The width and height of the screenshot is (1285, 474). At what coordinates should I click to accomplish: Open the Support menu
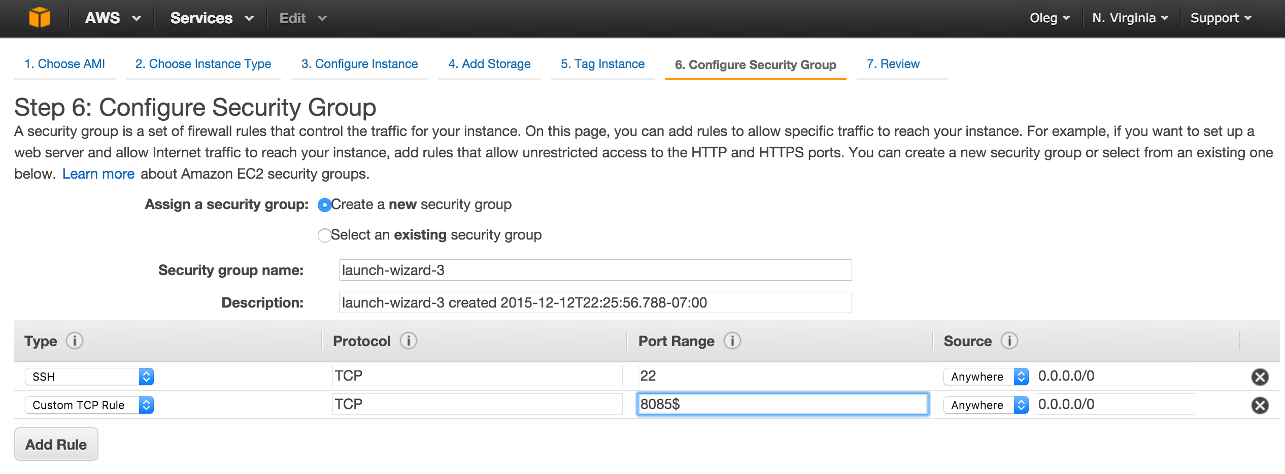pos(1221,18)
